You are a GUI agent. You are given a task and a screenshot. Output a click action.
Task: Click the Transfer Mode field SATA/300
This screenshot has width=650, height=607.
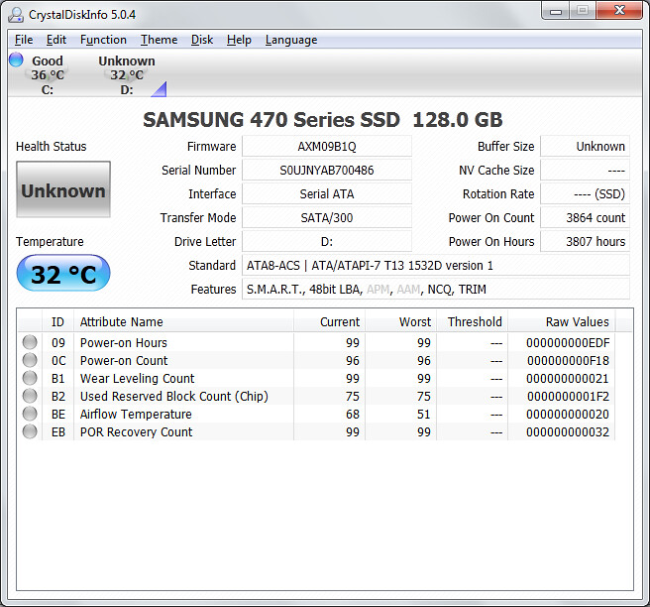327,217
